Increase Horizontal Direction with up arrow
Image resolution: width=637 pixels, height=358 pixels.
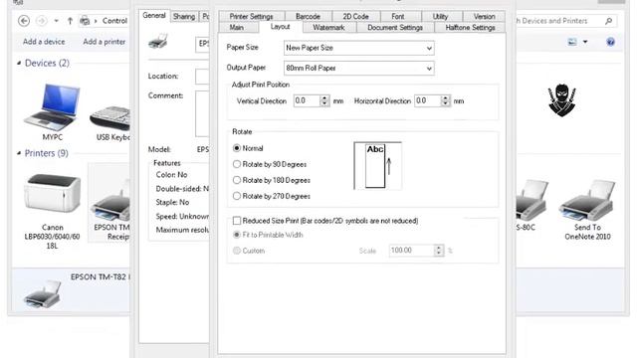(445, 97)
